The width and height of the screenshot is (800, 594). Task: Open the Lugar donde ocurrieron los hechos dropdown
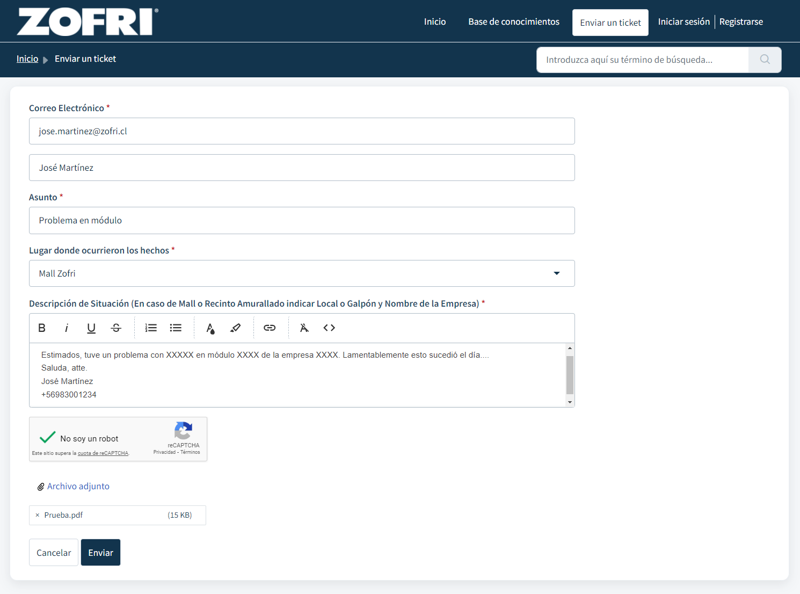(302, 273)
